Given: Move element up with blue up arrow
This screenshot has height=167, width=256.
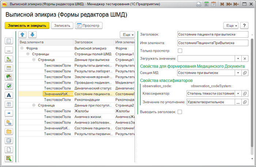Looking at the screenshot, I should click(22, 34).
